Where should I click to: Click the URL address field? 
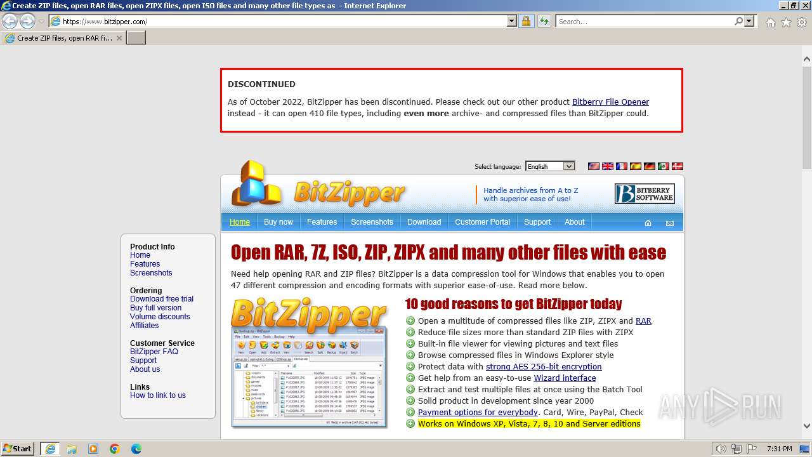coord(282,22)
